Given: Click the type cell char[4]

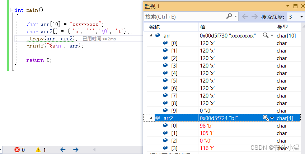Looking at the screenshot, I should (x=285, y=118).
